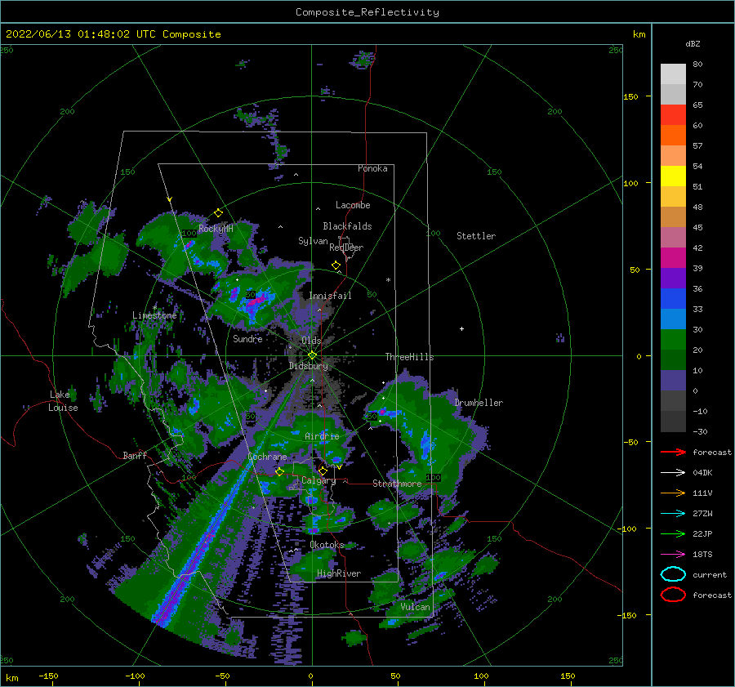Click the yellow diamond marker near RockyMH
735x687 pixels.
[x=218, y=213]
